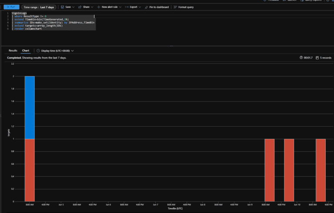Click line number 6 in editor gutter
This screenshot has height=213, width=334.
pyautogui.click(x=8, y=29)
